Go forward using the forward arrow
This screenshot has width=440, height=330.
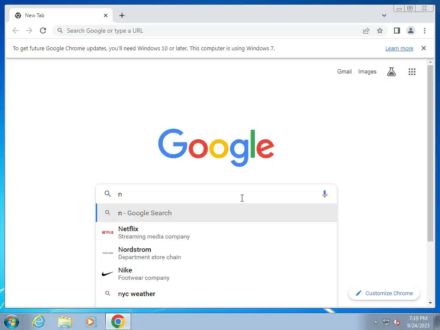click(29, 31)
